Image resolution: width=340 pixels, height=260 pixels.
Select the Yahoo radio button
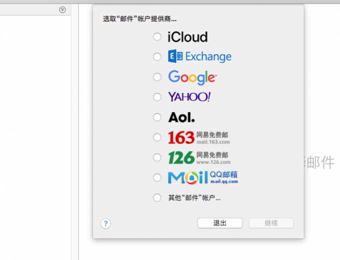point(157,97)
